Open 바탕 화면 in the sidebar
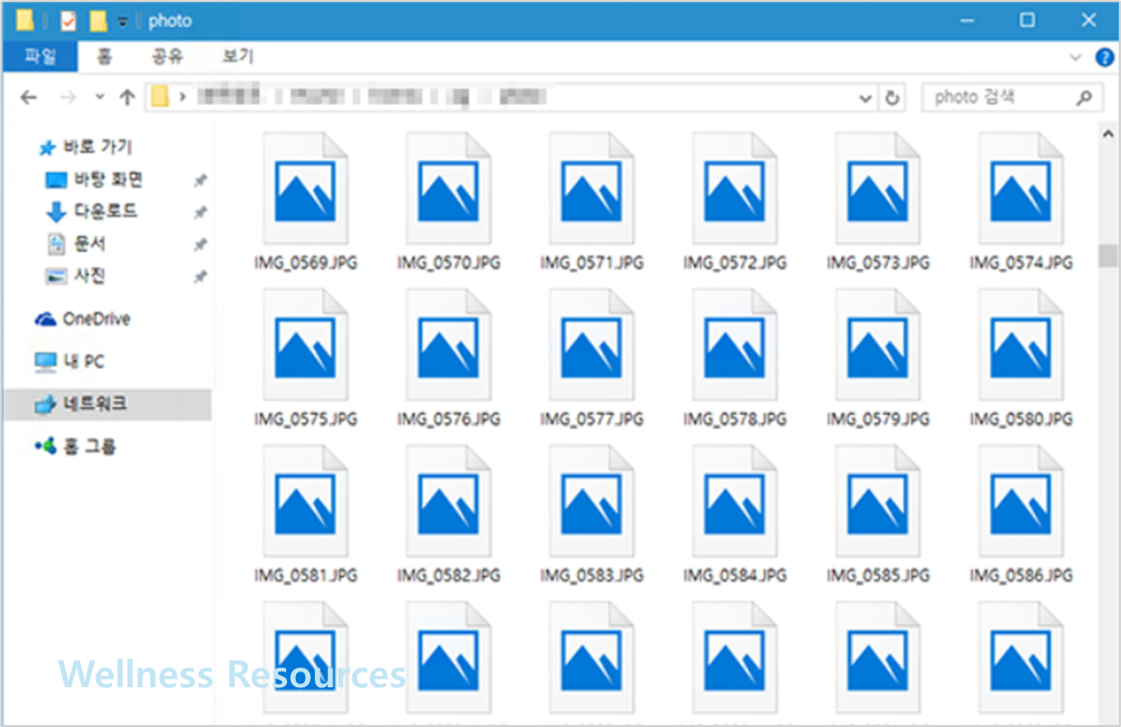 click(93, 180)
